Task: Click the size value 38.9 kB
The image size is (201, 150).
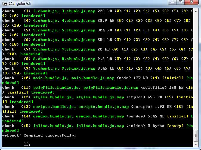Action: [106, 21]
